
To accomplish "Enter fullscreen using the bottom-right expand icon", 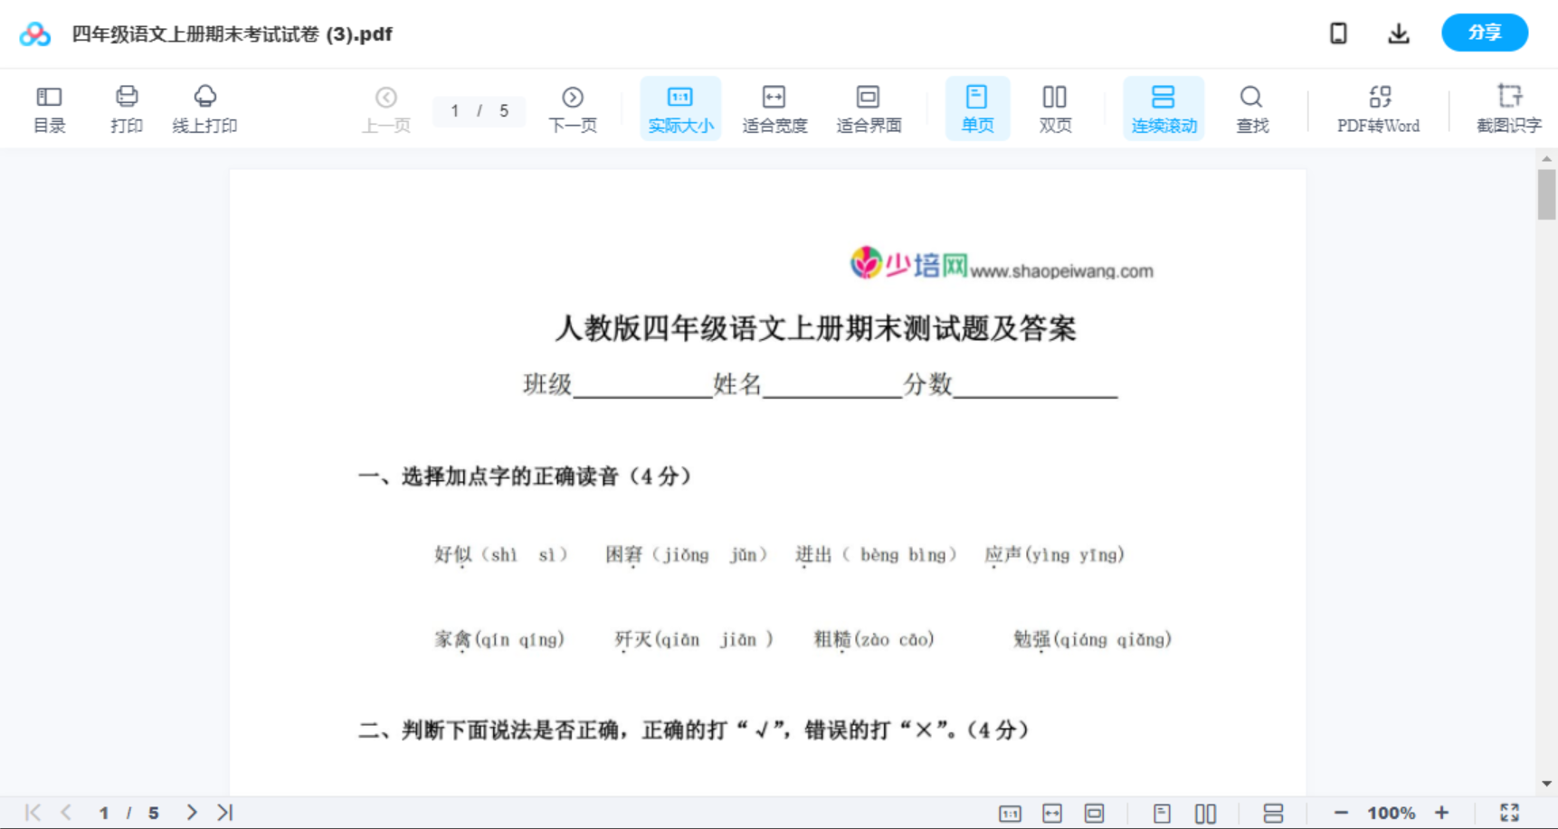I will click(x=1510, y=812).
